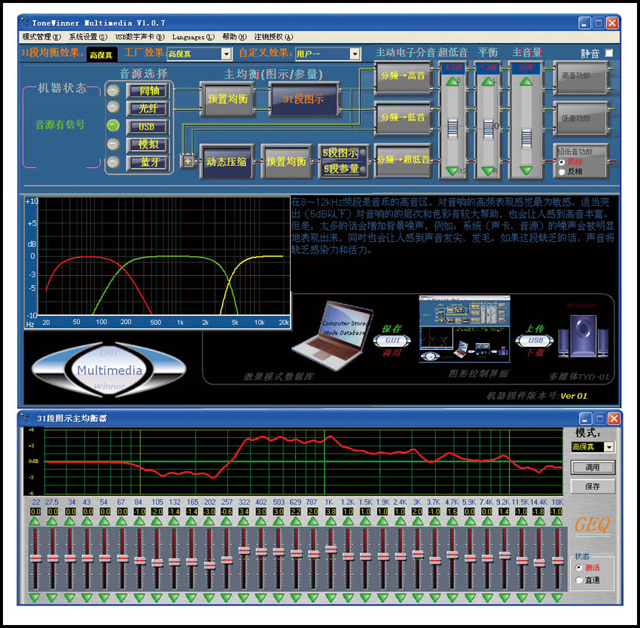
Task: Open the 模式 dropdown in equalizer window
Action: click(609, 447)
